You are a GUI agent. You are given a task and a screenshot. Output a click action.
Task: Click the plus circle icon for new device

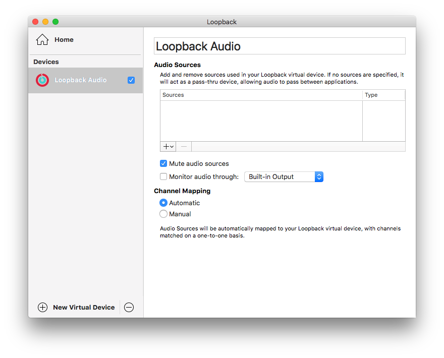(x=42, y=307)
